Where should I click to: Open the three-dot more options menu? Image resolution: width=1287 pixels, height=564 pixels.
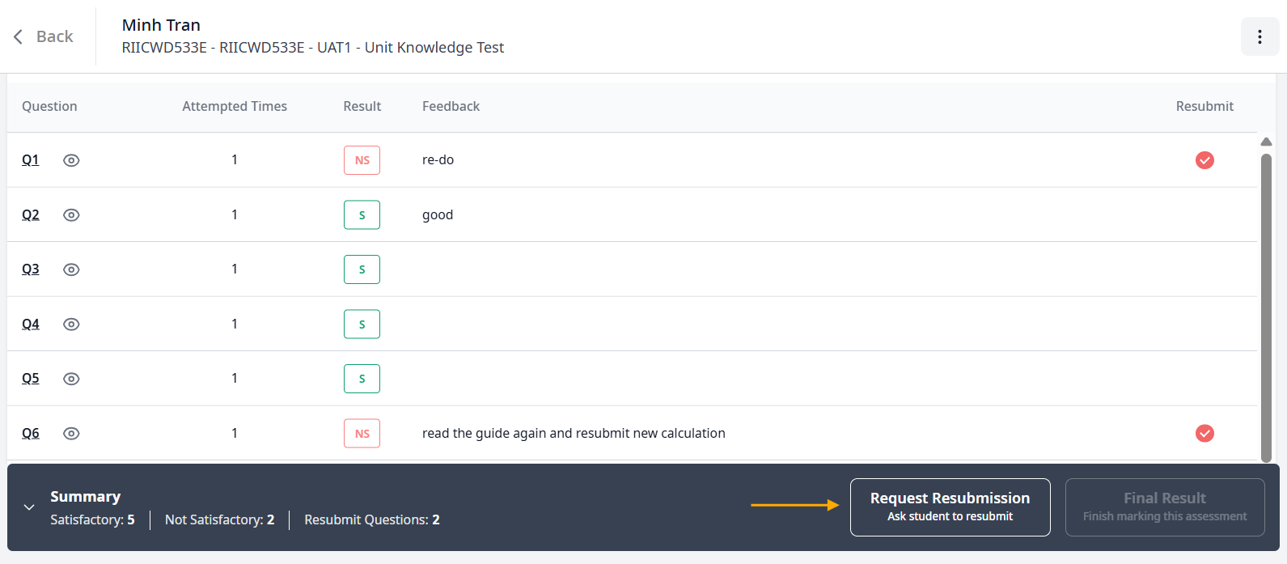[x=1259, y=36]
